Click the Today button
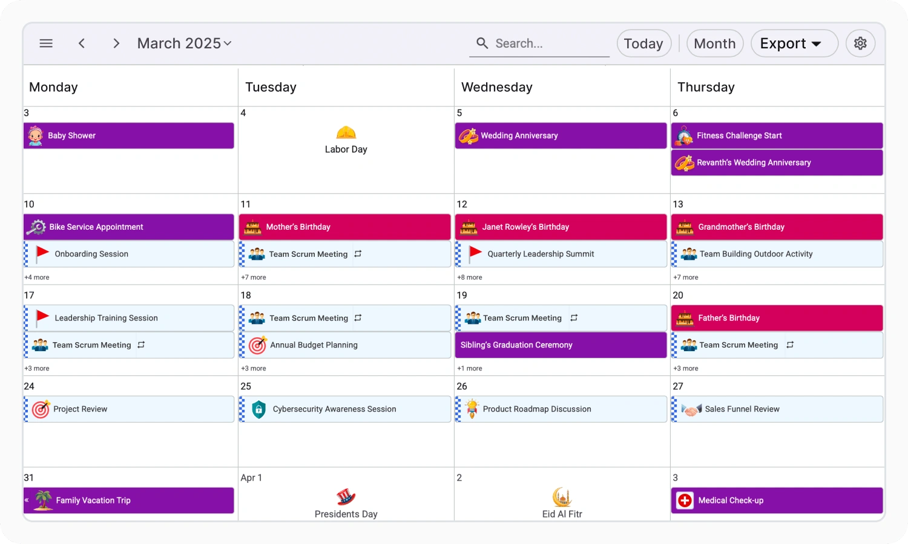The height and width of the screenshot is (544, 908). pyautogui.click(x=644, y=44)
